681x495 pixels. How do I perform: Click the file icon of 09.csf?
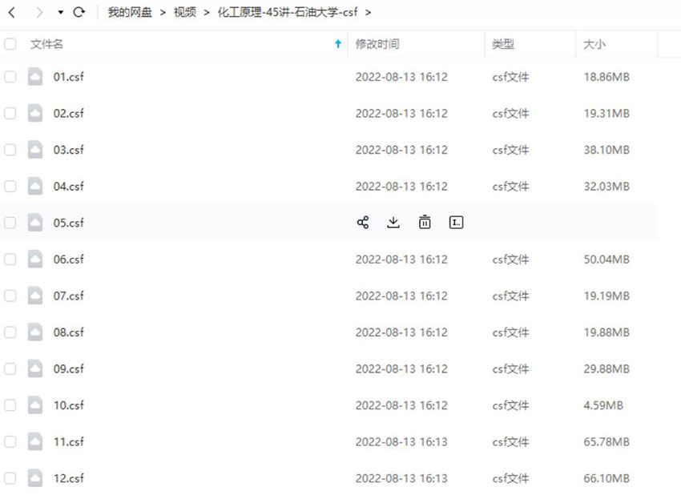[35, 368]
